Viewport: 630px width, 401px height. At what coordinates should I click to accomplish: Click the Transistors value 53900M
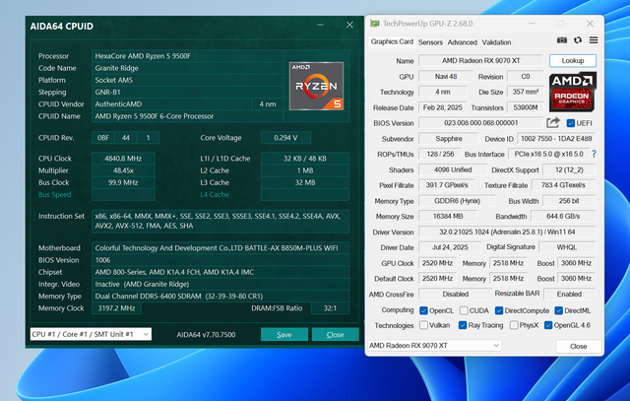point(525,107)
